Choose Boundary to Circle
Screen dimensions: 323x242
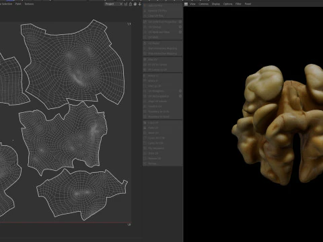(163, 112)
